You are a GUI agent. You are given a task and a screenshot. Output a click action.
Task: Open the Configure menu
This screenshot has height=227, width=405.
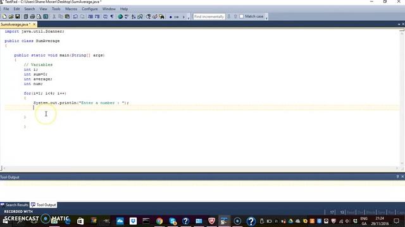(x=90, y=9)
